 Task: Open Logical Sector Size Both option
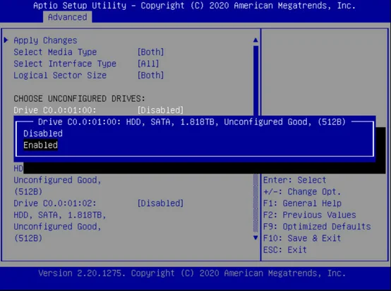[x=150, y=75]
